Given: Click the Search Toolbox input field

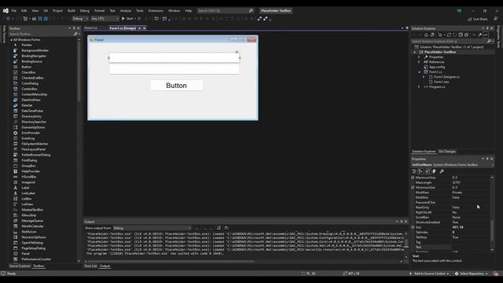Looking at the screenshot, I should coord(41,34).
